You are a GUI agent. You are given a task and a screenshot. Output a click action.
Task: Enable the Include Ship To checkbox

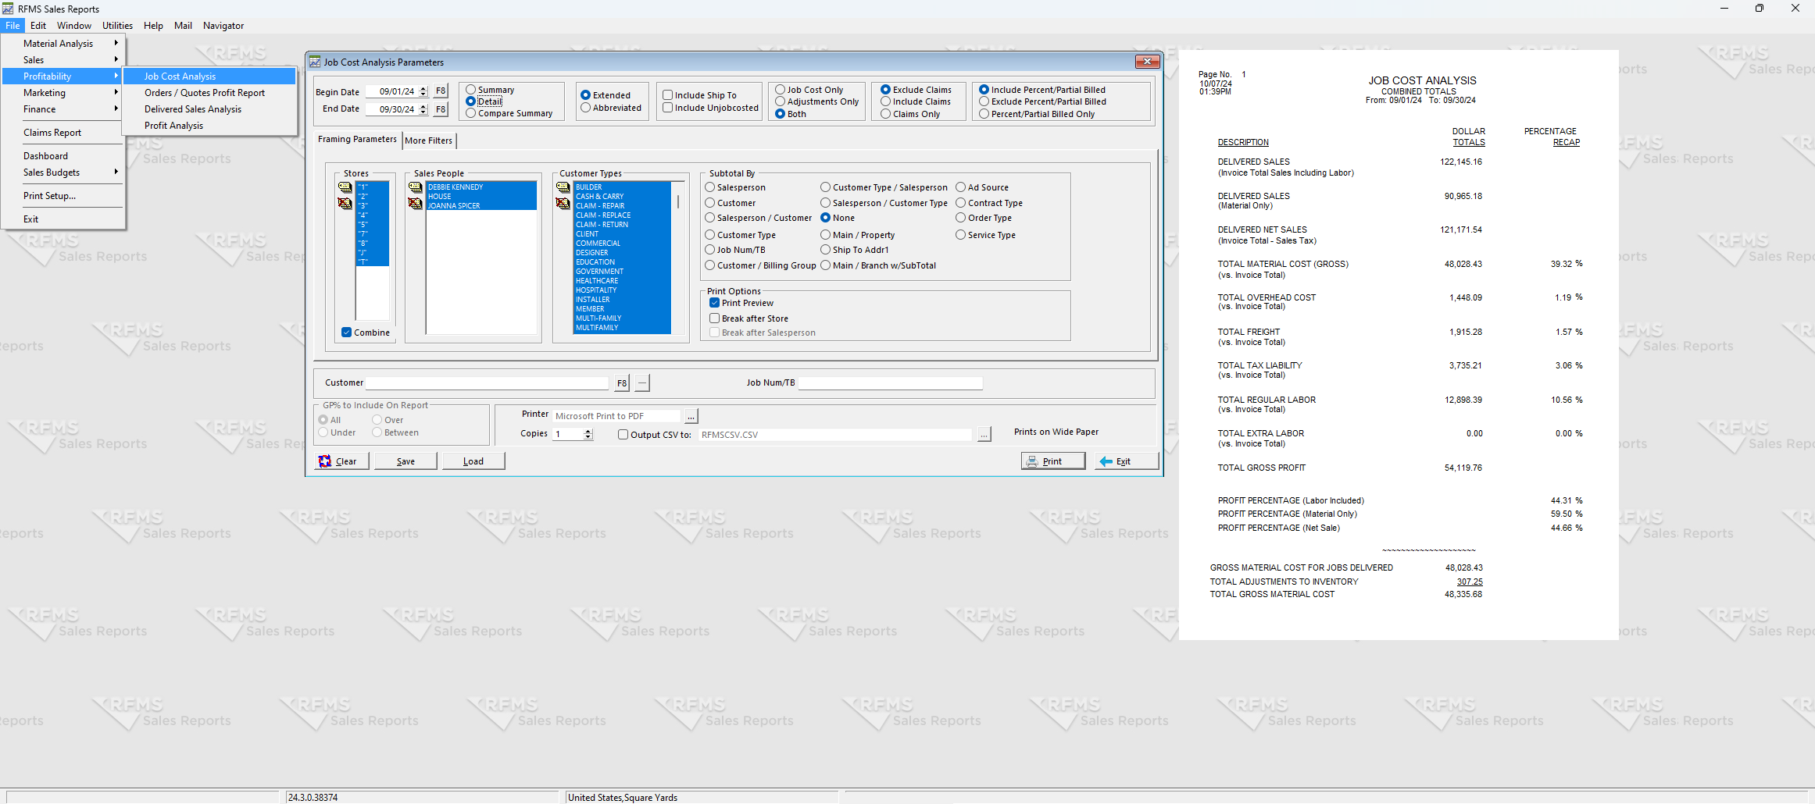coord(668,95)
